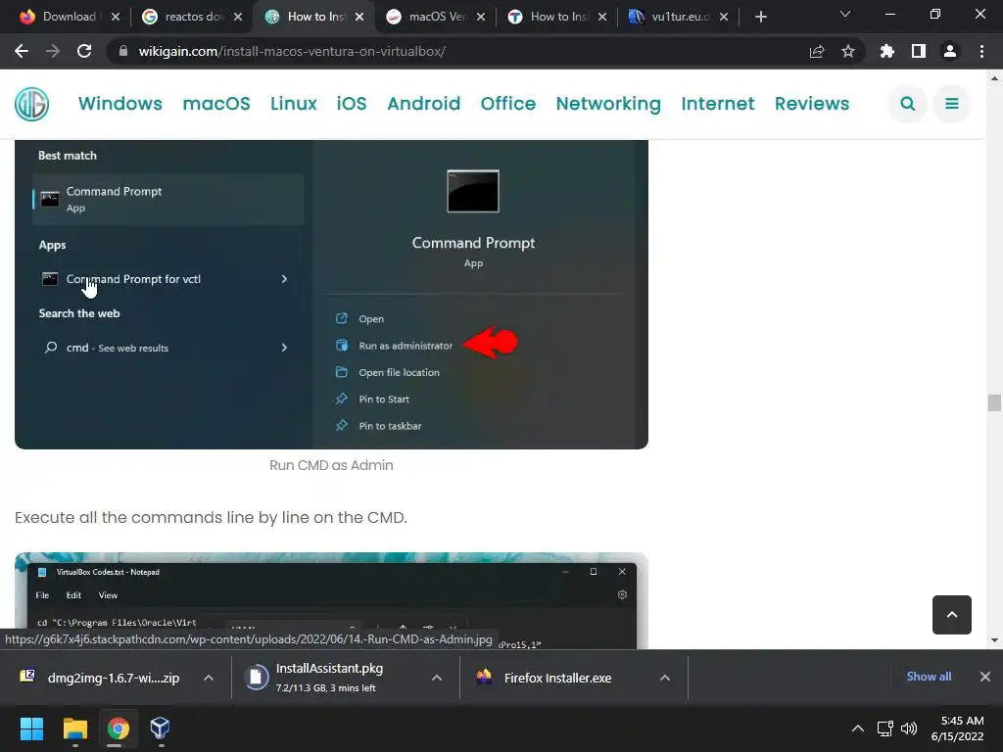Open the Chrome extensions puzzle icon

coord(887,51)
